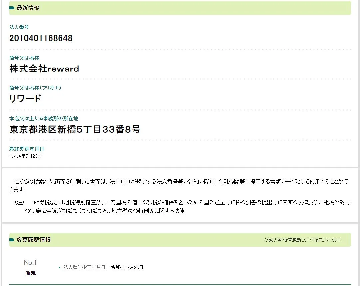The width and height of the screenshot is (361, 286).
Task: Click the date under 最終更新年月日
Action: pyautogui.click(x=25, y=156)
